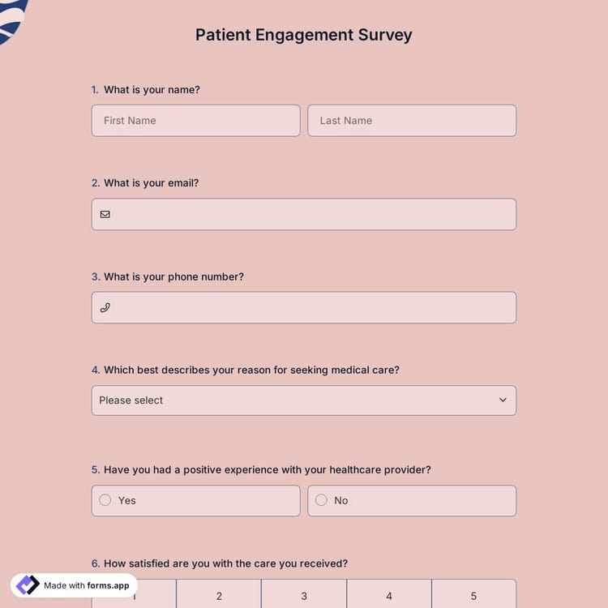Click the phone icon in phone field
Screen dimensions: 608x608
(105, 308)
